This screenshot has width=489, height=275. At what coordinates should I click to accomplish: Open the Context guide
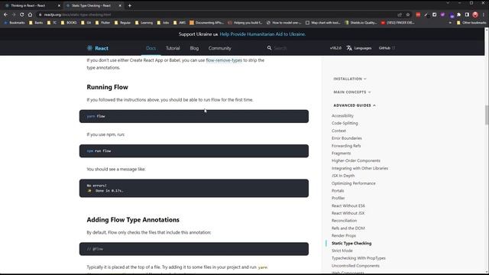[x=338, y=131]
